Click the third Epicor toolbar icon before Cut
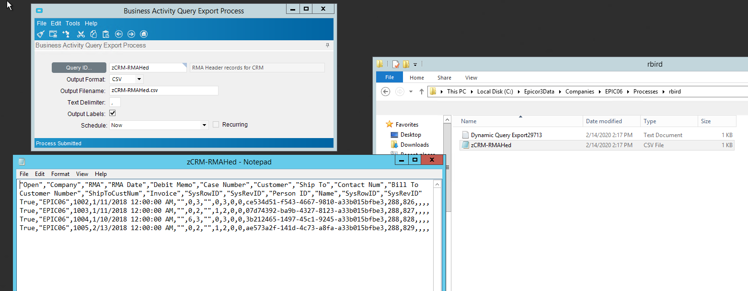The width and height of the screenshot is (748, 291). 66,34
